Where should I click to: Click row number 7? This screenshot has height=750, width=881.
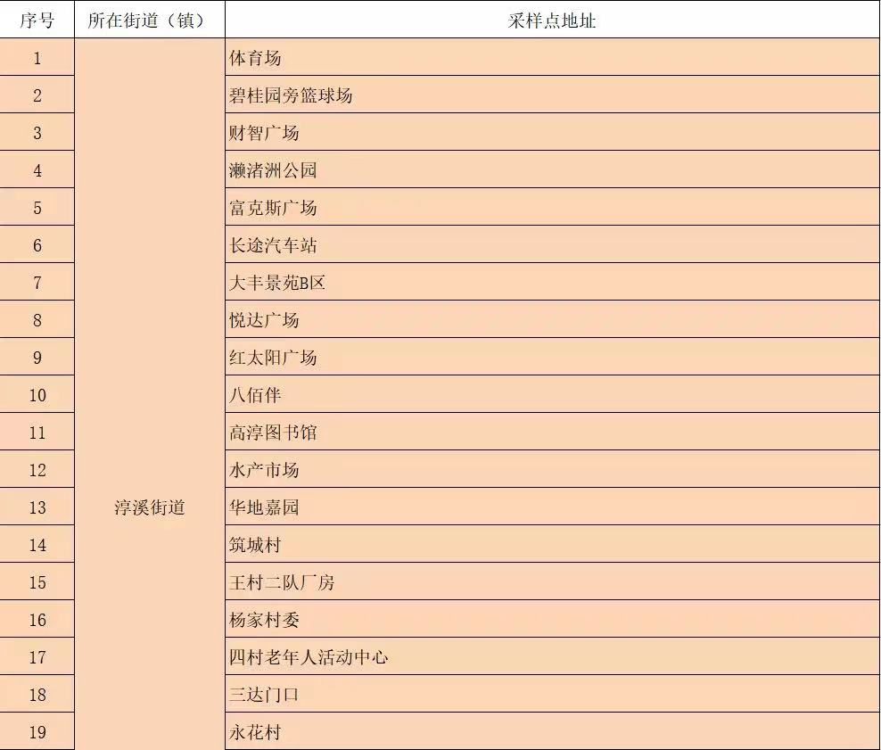tap(37, 282)
